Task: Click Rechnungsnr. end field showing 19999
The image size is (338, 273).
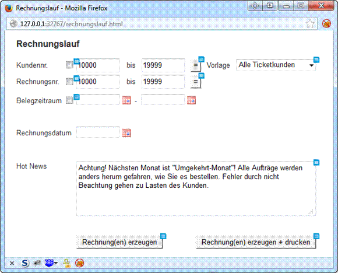Action: (x=163, y=82)
